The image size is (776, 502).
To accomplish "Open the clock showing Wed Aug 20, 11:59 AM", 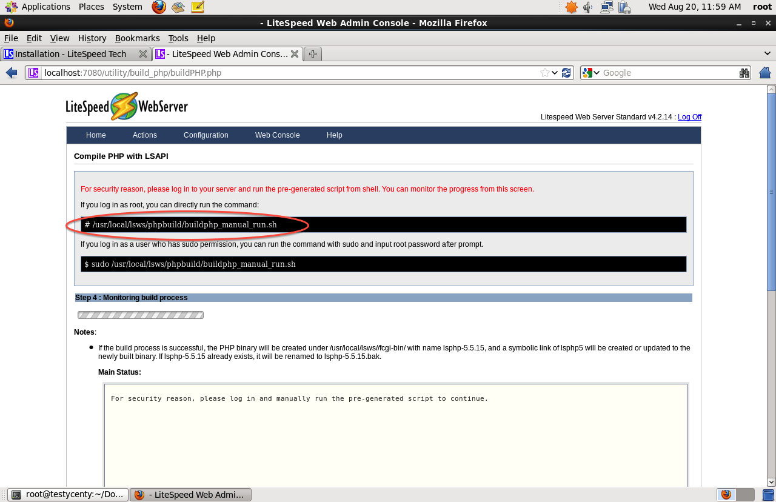I will pyautogui.click(x=695, y=7).
